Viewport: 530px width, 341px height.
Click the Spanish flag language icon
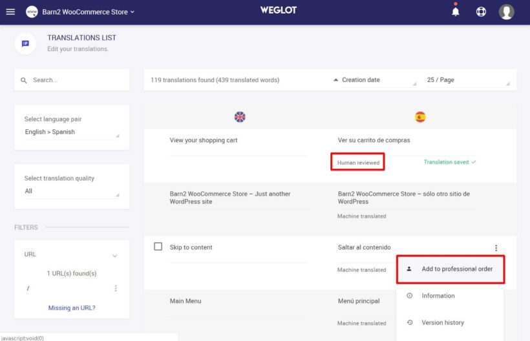pos(420,117)
